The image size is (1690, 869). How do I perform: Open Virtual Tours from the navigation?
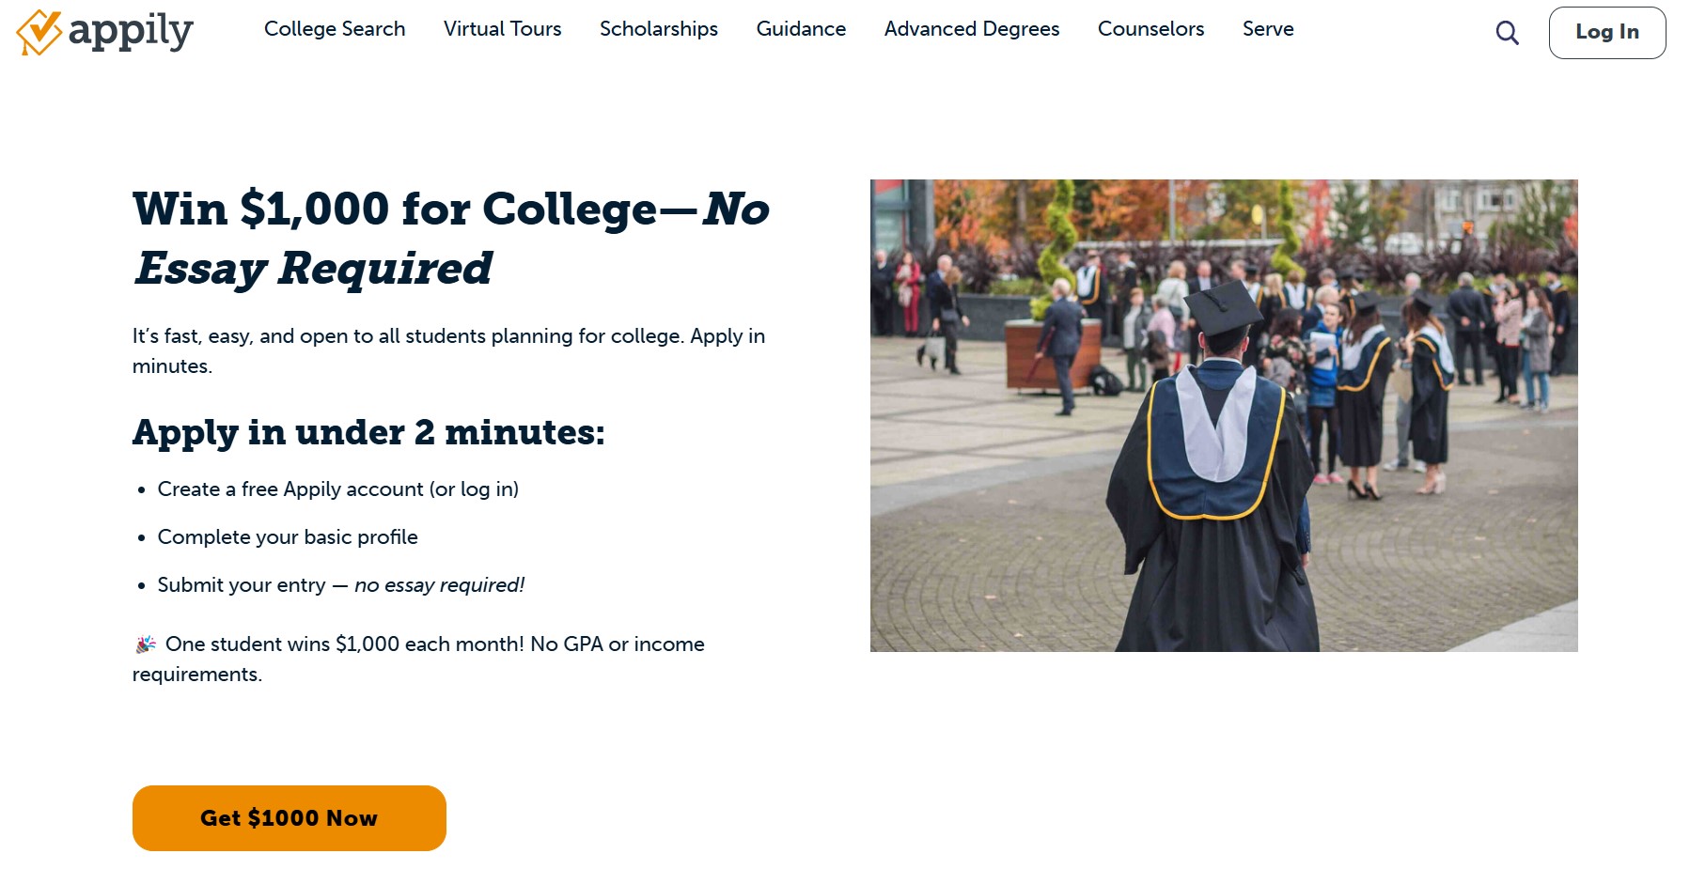[x=502, y=29]
